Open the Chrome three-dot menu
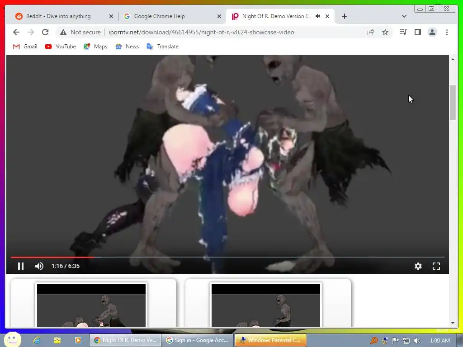463x347 pixels. click(447, 32)
